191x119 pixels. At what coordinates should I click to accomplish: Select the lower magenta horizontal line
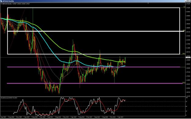click(x=95, y=83)
